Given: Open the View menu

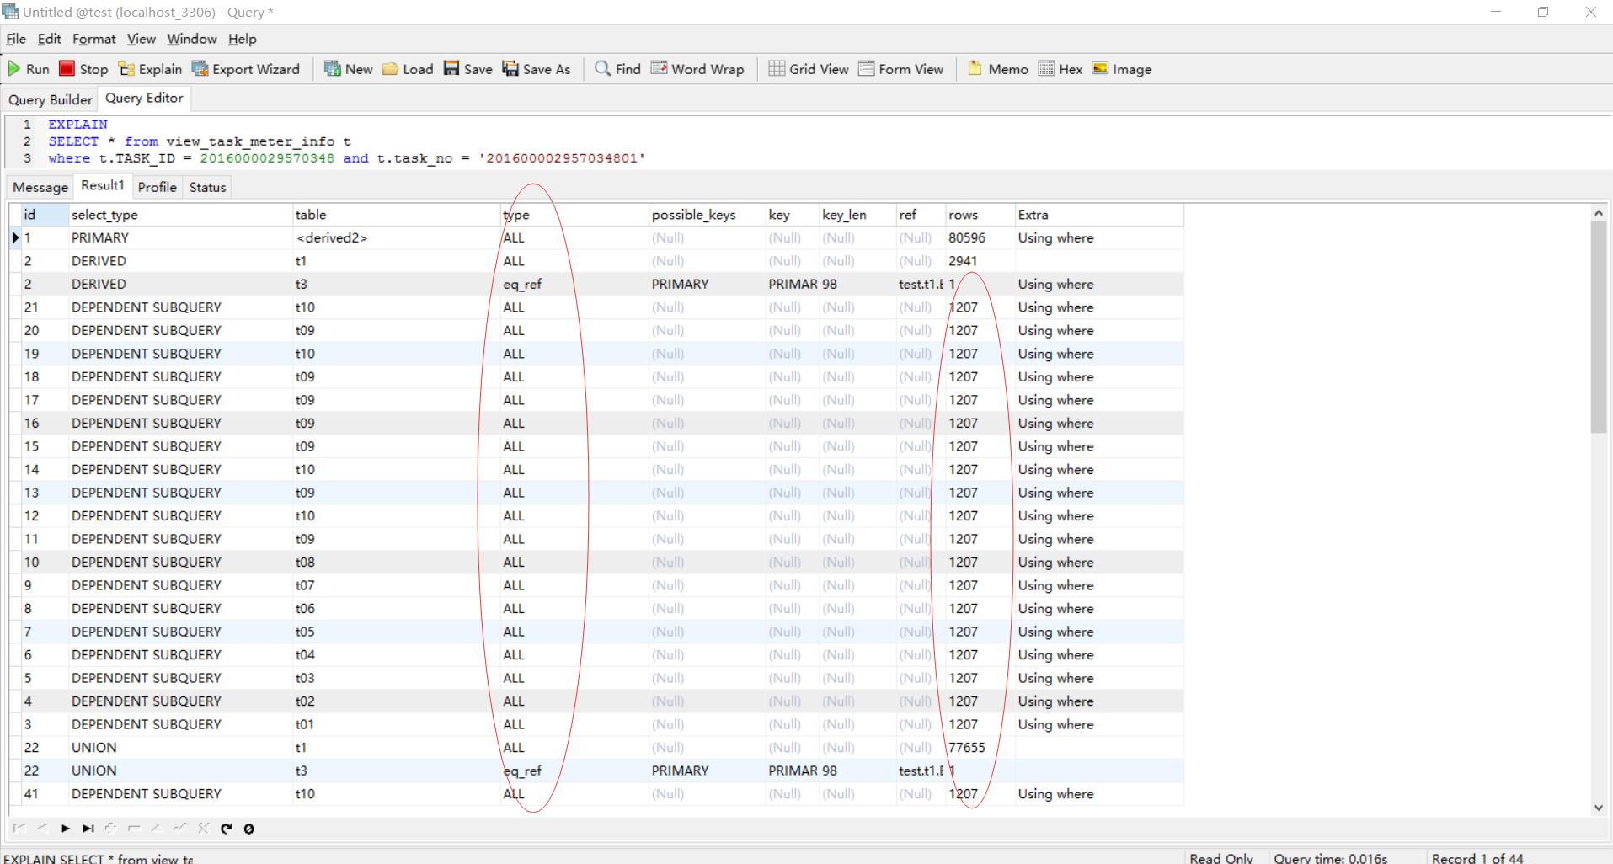Looking at the screenshot, I should coord(141,39).
